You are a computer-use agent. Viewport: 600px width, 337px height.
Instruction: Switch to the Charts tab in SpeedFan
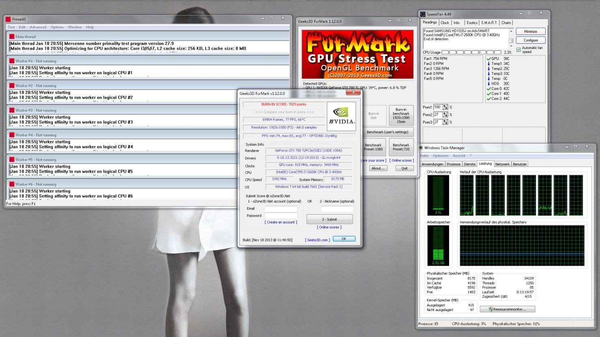tap(506, 23)
